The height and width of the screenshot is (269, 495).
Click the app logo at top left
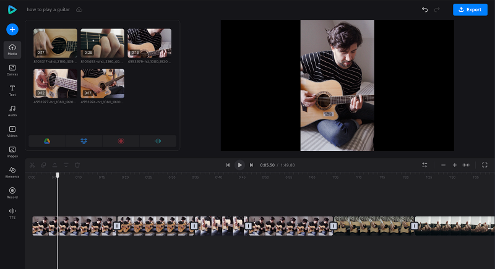(x=12, y=10)
